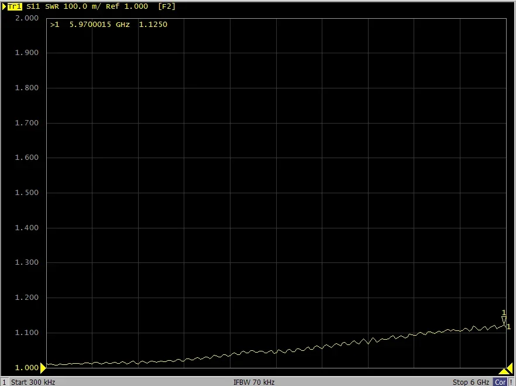This screenshot has height=386, width=516.
Task: Click the exclamation warning indicator in status bar
Action: coord(512,382)
